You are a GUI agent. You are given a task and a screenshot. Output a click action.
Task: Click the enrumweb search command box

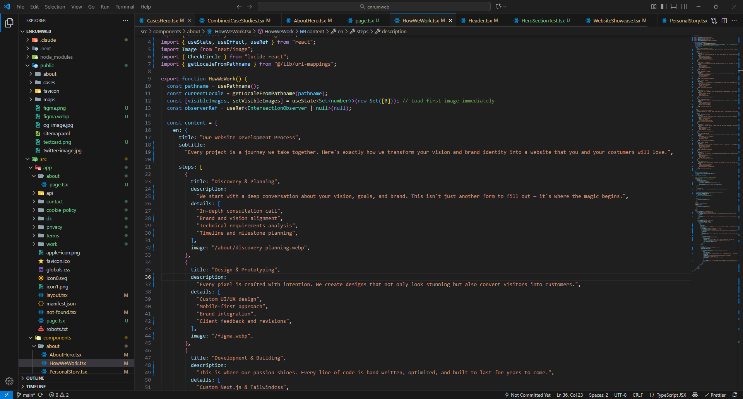(x=374, y=7)
